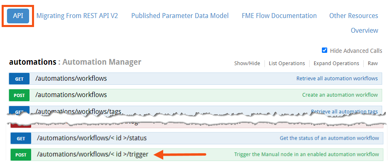Click POST badge for trigger endpoint
This screenshot has width=392, height=163.
tap(21, 155)
